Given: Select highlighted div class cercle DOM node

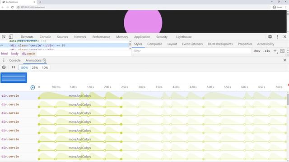Looking at the screenshot, I should coord(65,45).
